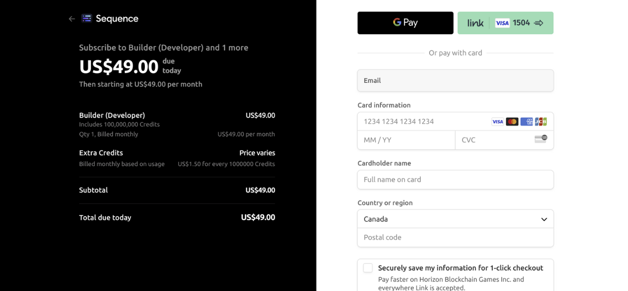Image resolution: width=628 pixels, height=291 pixels.
Task: Click the Link arrow icon
Action: point(538,23)
